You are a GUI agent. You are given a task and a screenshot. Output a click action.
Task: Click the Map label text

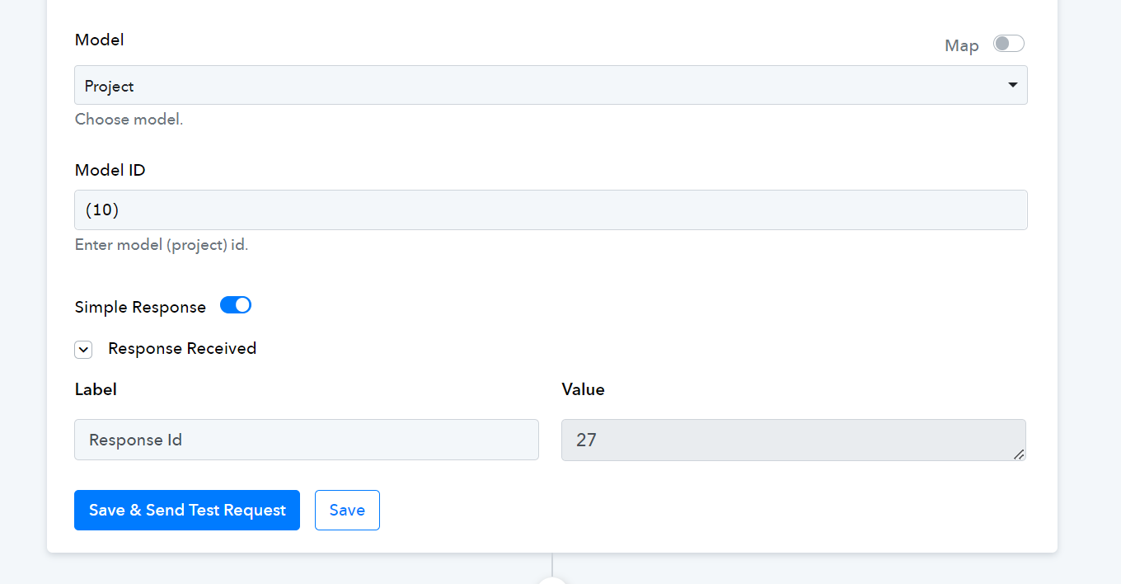coord(962,45)
